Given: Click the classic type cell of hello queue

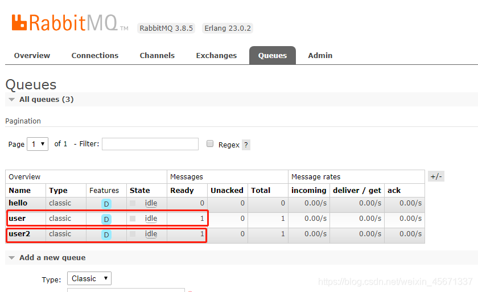Looking at the screenshot, I should [60, 203].
